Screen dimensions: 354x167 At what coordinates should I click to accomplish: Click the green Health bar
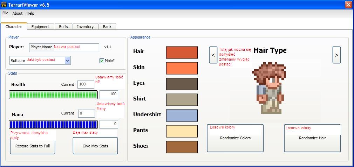(x=53, y=95)
